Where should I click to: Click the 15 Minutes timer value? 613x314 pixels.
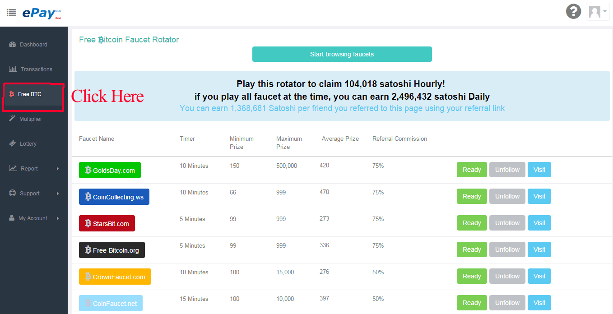tap(194, 299)
